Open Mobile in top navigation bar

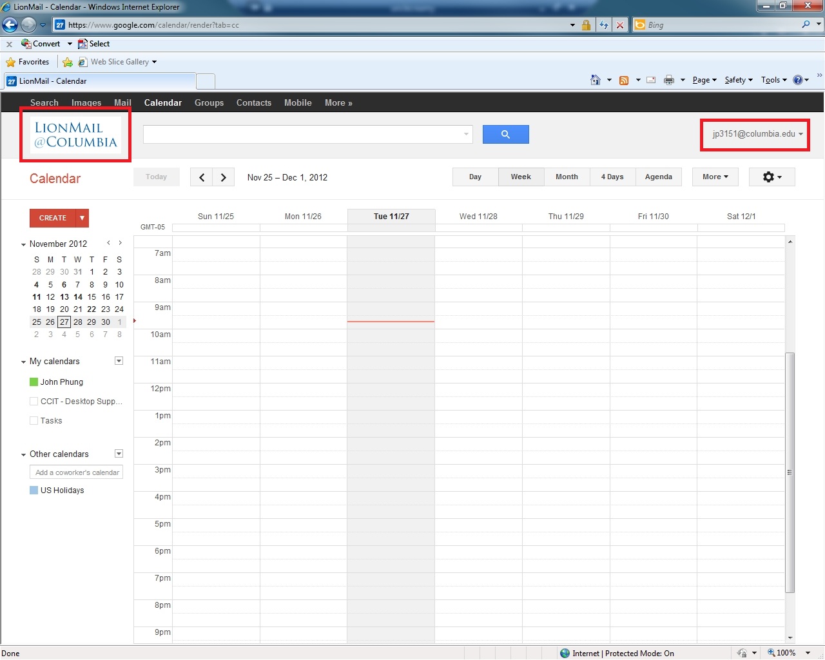pos(298,102)
